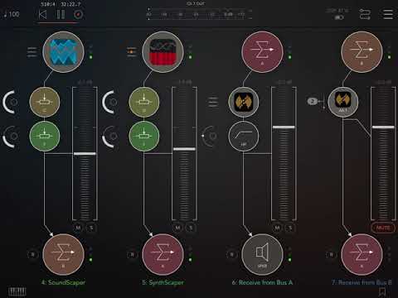Rewind transport to start
Viewport: 398px width, 298px height.
42,14
